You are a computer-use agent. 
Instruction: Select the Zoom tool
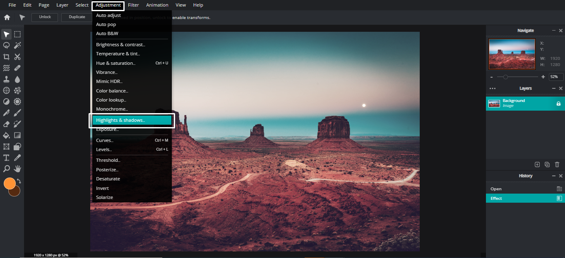click(6, 168)
